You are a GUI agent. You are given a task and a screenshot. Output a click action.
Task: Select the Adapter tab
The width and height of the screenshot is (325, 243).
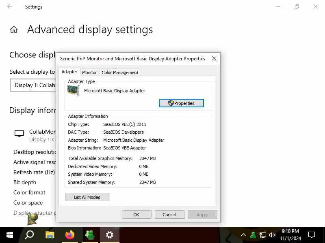(69, 72)
